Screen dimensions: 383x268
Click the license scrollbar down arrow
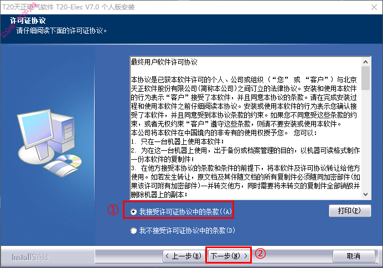pyautogui.click(x=366, y=195)
